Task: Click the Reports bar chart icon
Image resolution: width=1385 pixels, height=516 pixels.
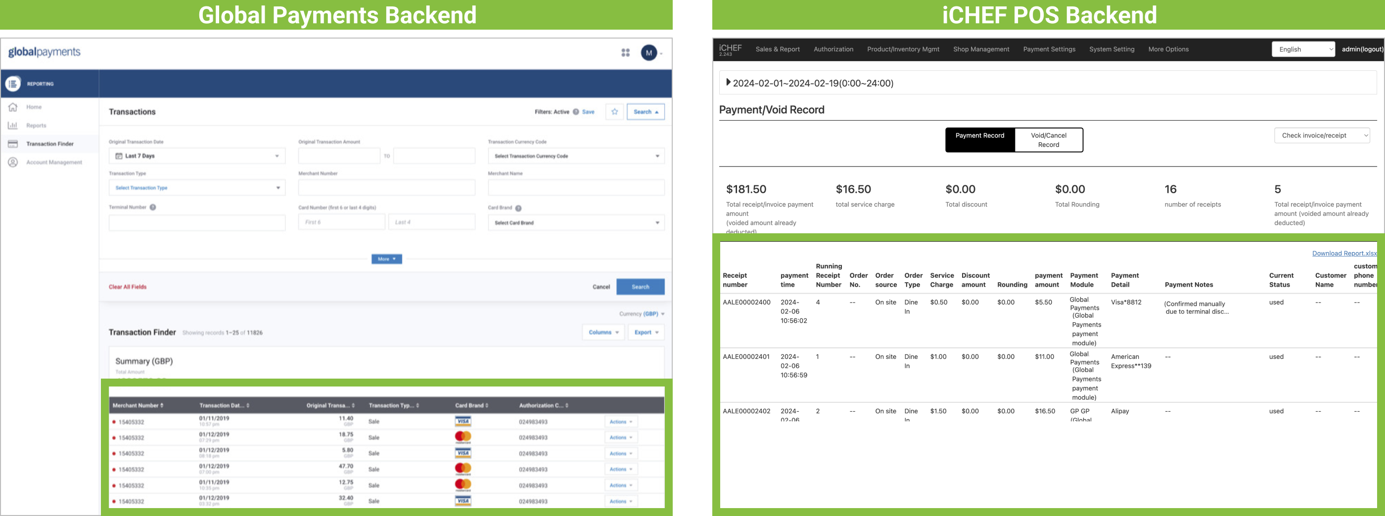Action: [13, 125]
